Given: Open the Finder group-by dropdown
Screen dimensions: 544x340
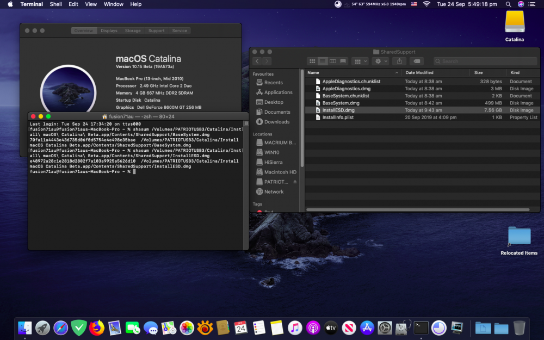Looking at the screenshot, I should pos(360,61).
